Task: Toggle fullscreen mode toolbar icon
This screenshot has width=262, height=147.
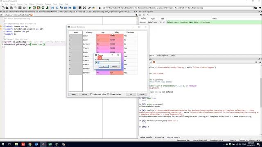Action: [x=84, y=8]
